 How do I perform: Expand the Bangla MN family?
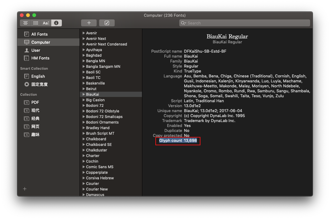[x=84, y=61]
